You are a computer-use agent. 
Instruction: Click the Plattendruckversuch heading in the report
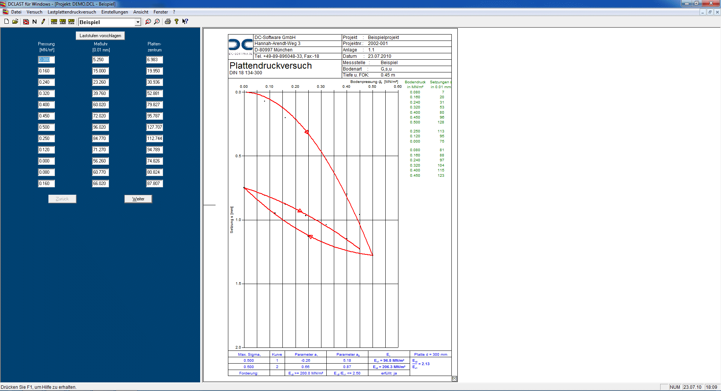click(x=271, y=66)
